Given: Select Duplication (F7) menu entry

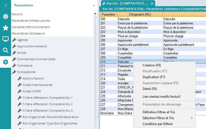Looking at the screenshot, I should pos(154,77).
